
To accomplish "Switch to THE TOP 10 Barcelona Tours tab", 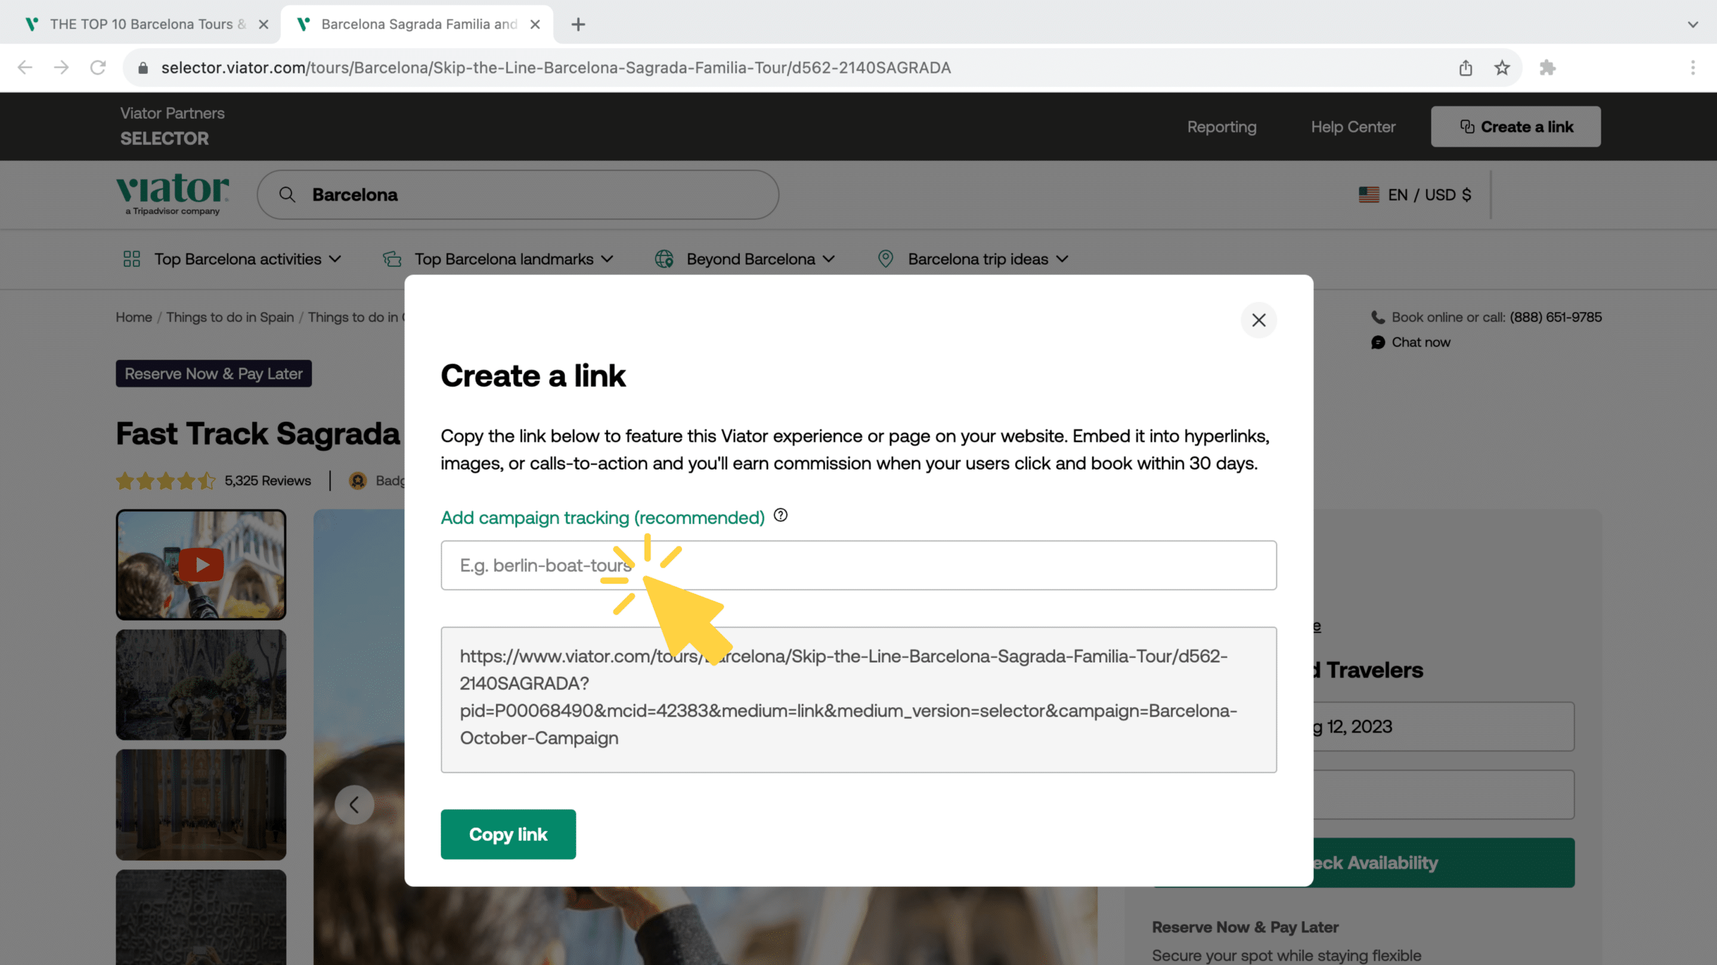I will [x=141, y=24].
